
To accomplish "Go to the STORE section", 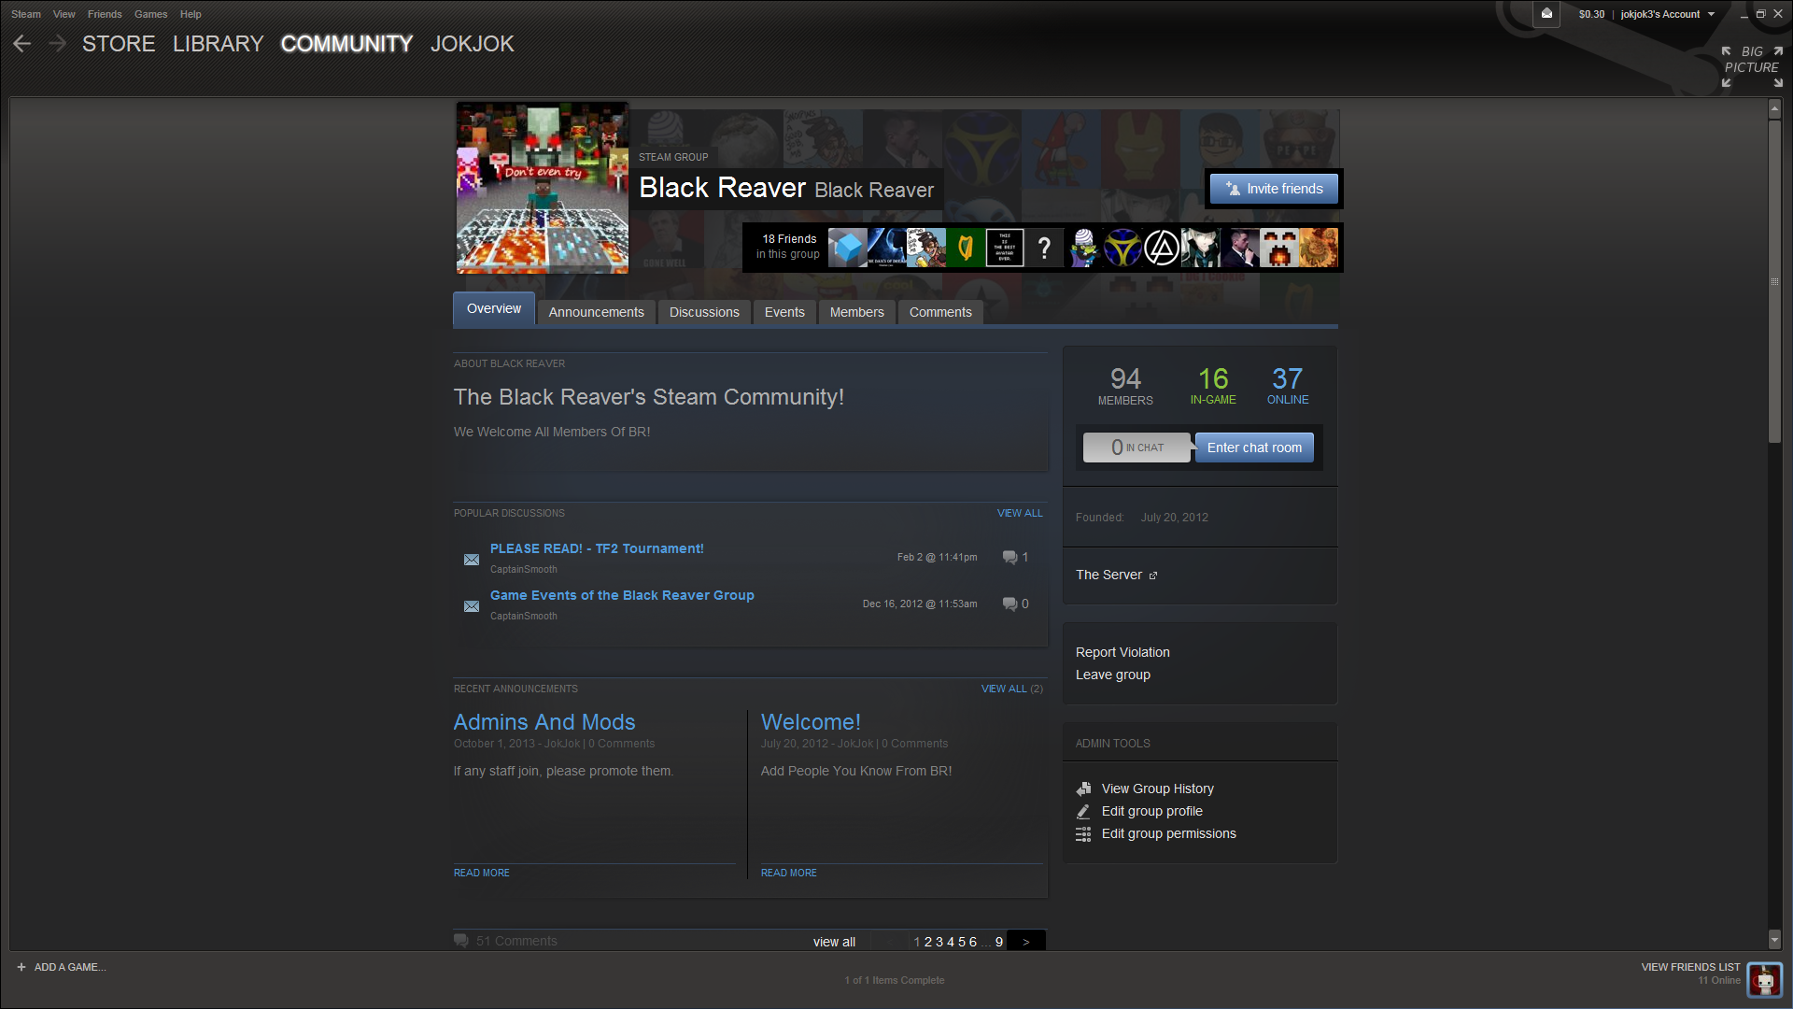I will pos(119,44).
